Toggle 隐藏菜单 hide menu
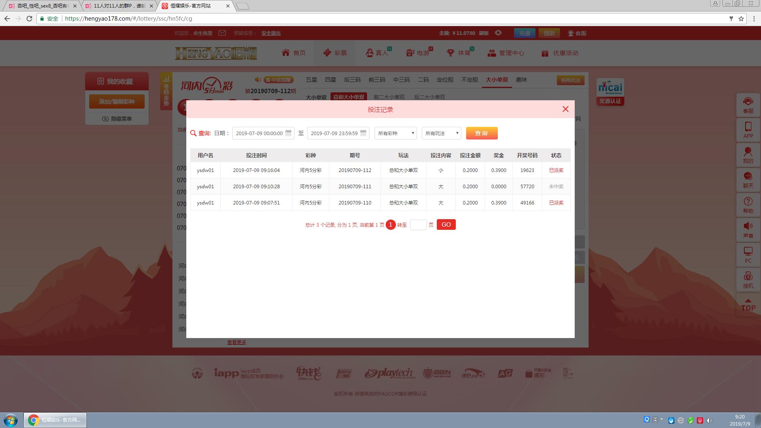Screen dimensions: 761x428 (x=117, y=118)
